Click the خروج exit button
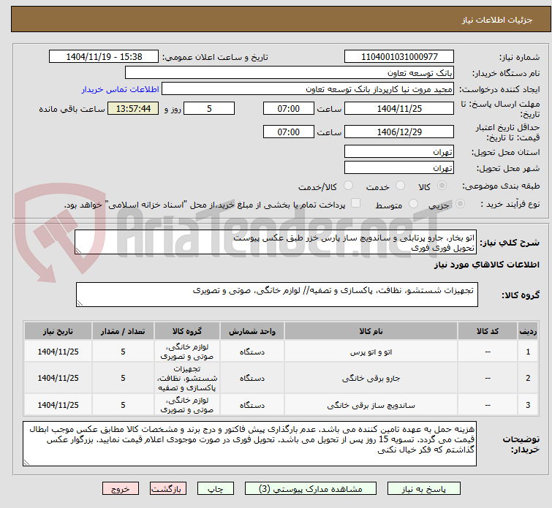The image size is (552, 508). (121, 489)
